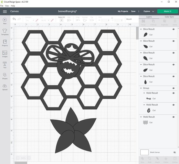Screen dimensions: 179x164
Task: Open the Upload panel
Action: 5,87
